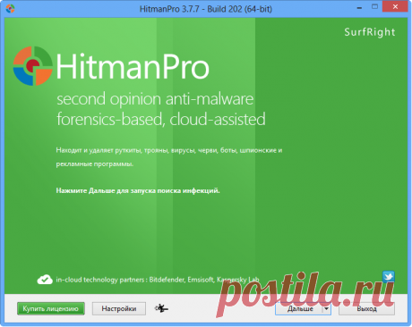Click 'second opinion anti-malware' tagline
This screenshot has width=412, height=327.
(155, 99)
